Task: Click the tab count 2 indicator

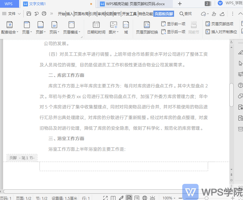Action: point(207,4)
